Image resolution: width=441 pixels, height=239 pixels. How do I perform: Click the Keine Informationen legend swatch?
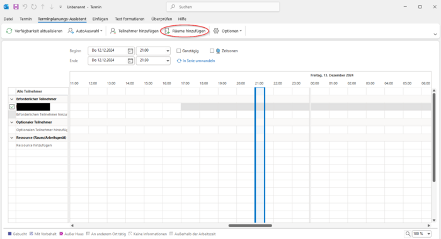click(x=130, y=234)
